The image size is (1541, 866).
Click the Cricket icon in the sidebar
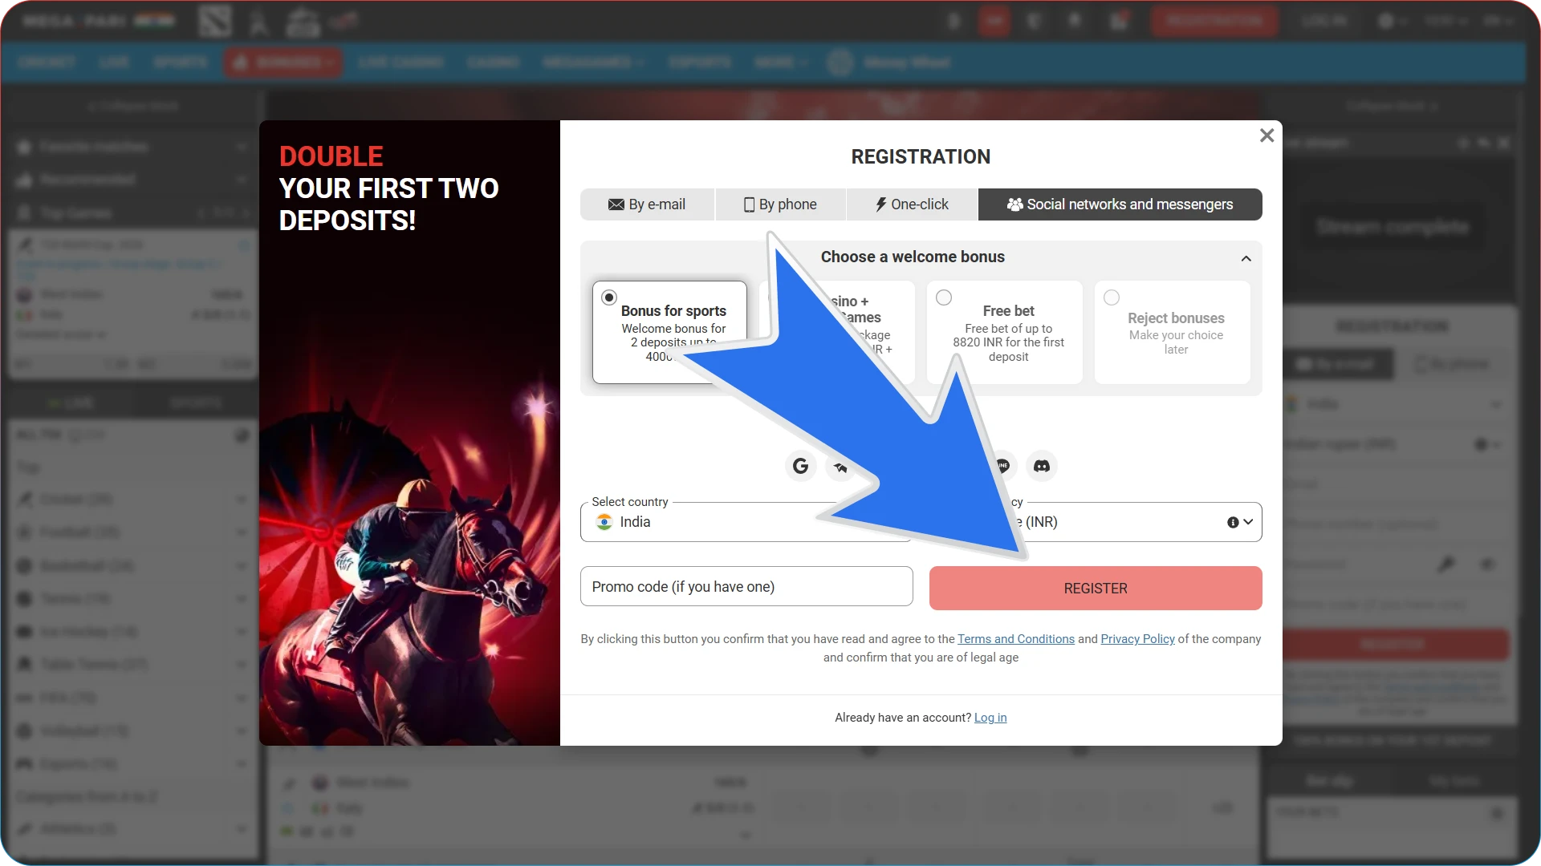point(24,499)
